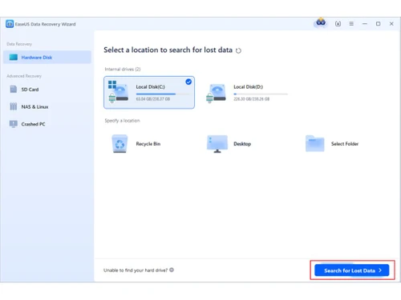This screenshot has height=300, width=401.
Task: Click the NAS & Linux server icon
Action: click(x=14, y=106)
